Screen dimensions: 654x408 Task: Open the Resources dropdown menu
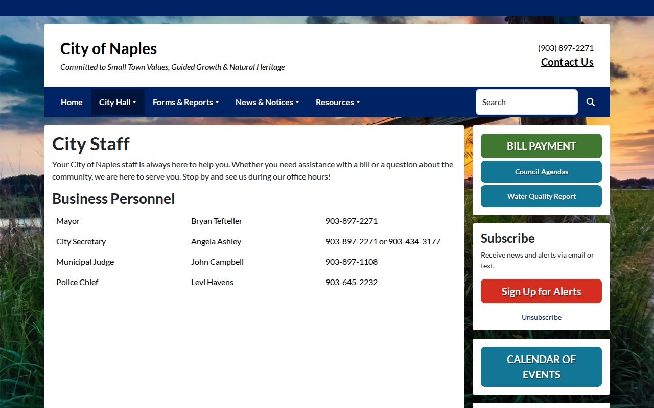point(338,102)
